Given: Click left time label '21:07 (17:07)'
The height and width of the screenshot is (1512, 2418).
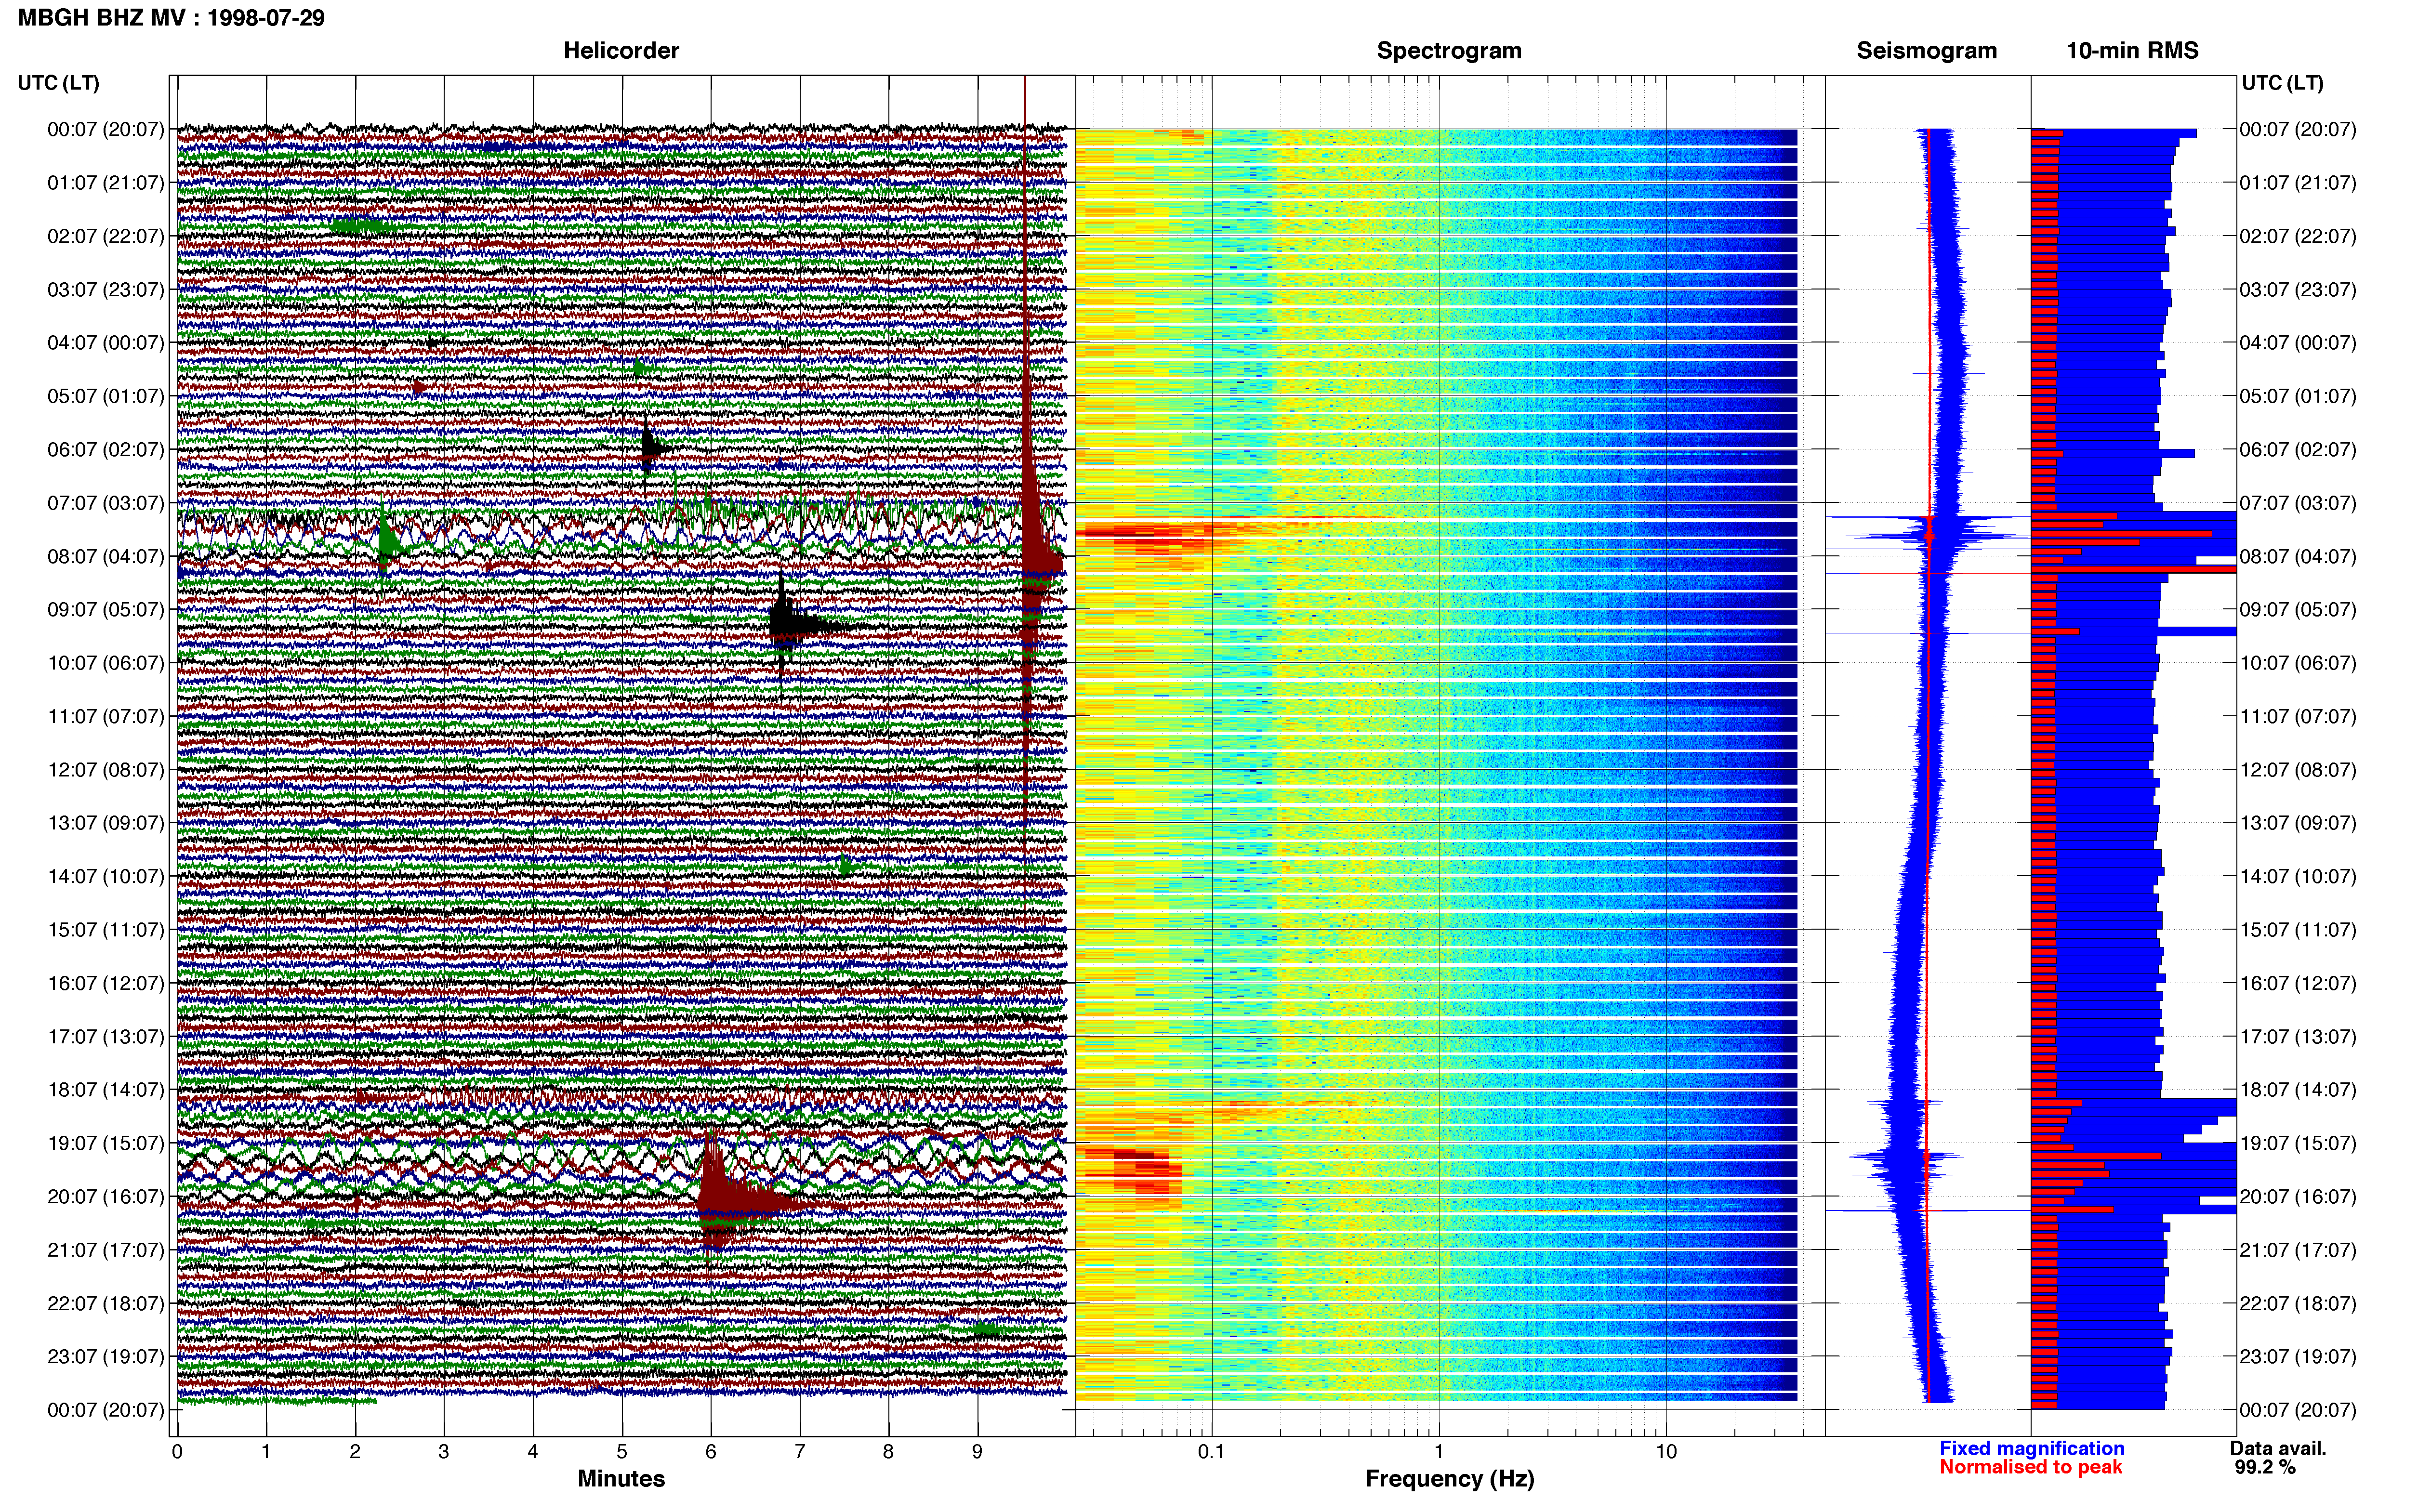Looking at the screenshot, I should point(106,1250).
